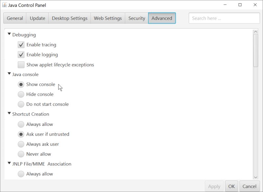Click the Search here input field
This screenshot has height=192, width=263.
coord(224,18)
